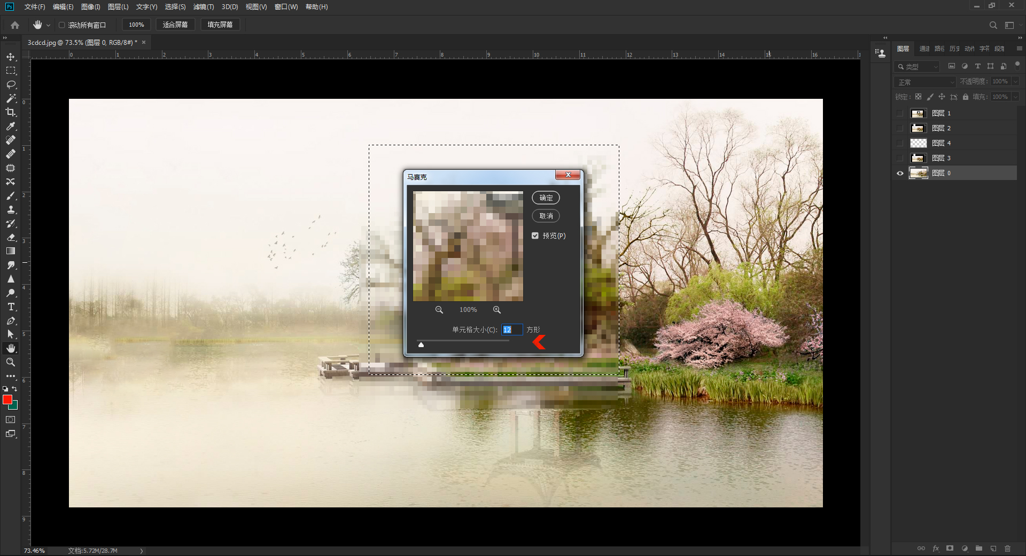This screenshot has width=1026, height=556.
Task: Click the cell size slider handle
Action: (421, 344)
